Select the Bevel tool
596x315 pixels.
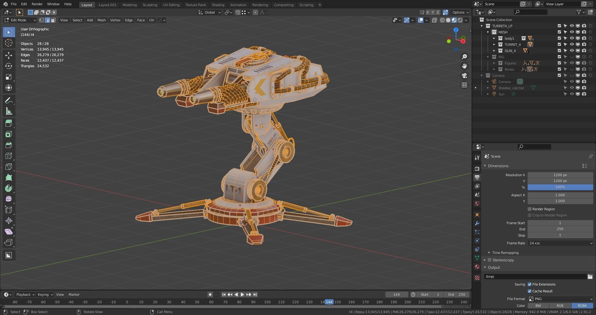tap(9, 145)
